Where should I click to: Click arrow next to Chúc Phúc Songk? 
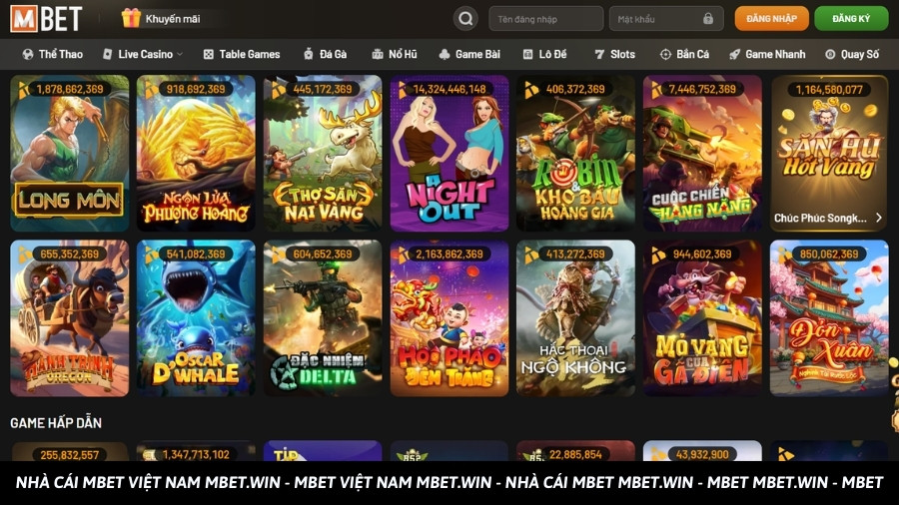coord(878,218)
